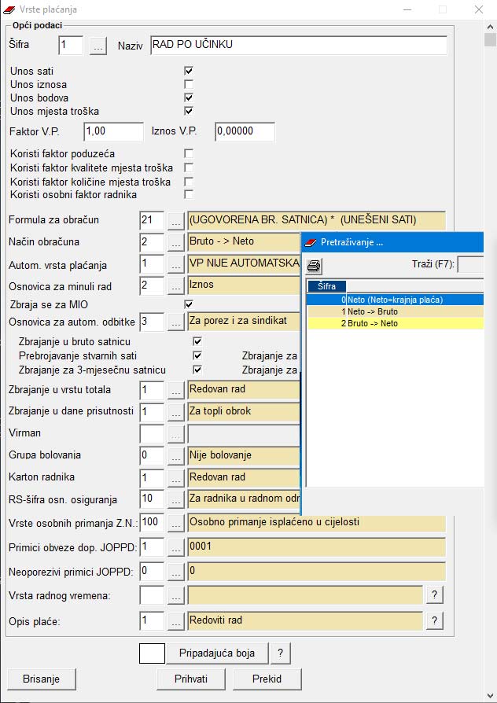Click help button for Vrsta radnog vremena
Image resolution: width=497 pixels, height=703 pixels.
(434, 595)
